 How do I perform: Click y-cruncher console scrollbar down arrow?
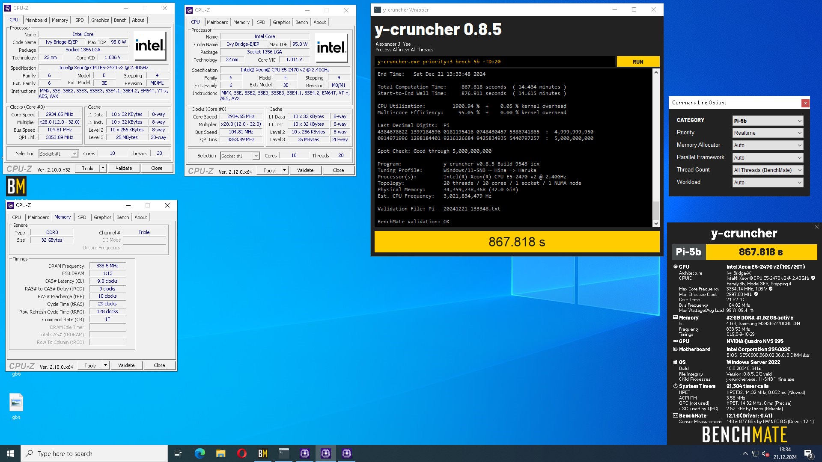(x=656, y=223)
